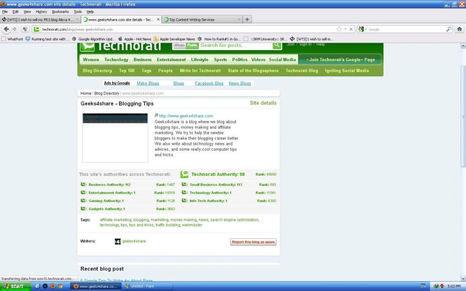Click the Technorati search for posts field
The image size is (466, 291).
[236, 45]
